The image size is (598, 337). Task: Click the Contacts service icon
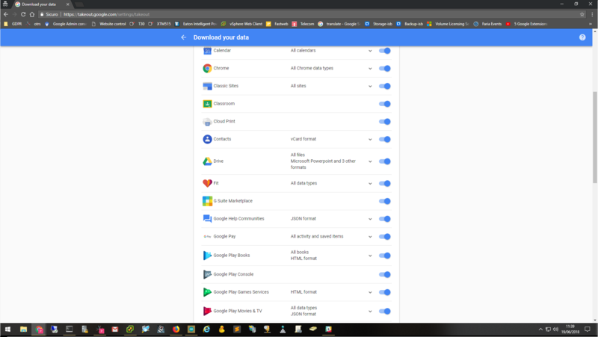(207, 139)
